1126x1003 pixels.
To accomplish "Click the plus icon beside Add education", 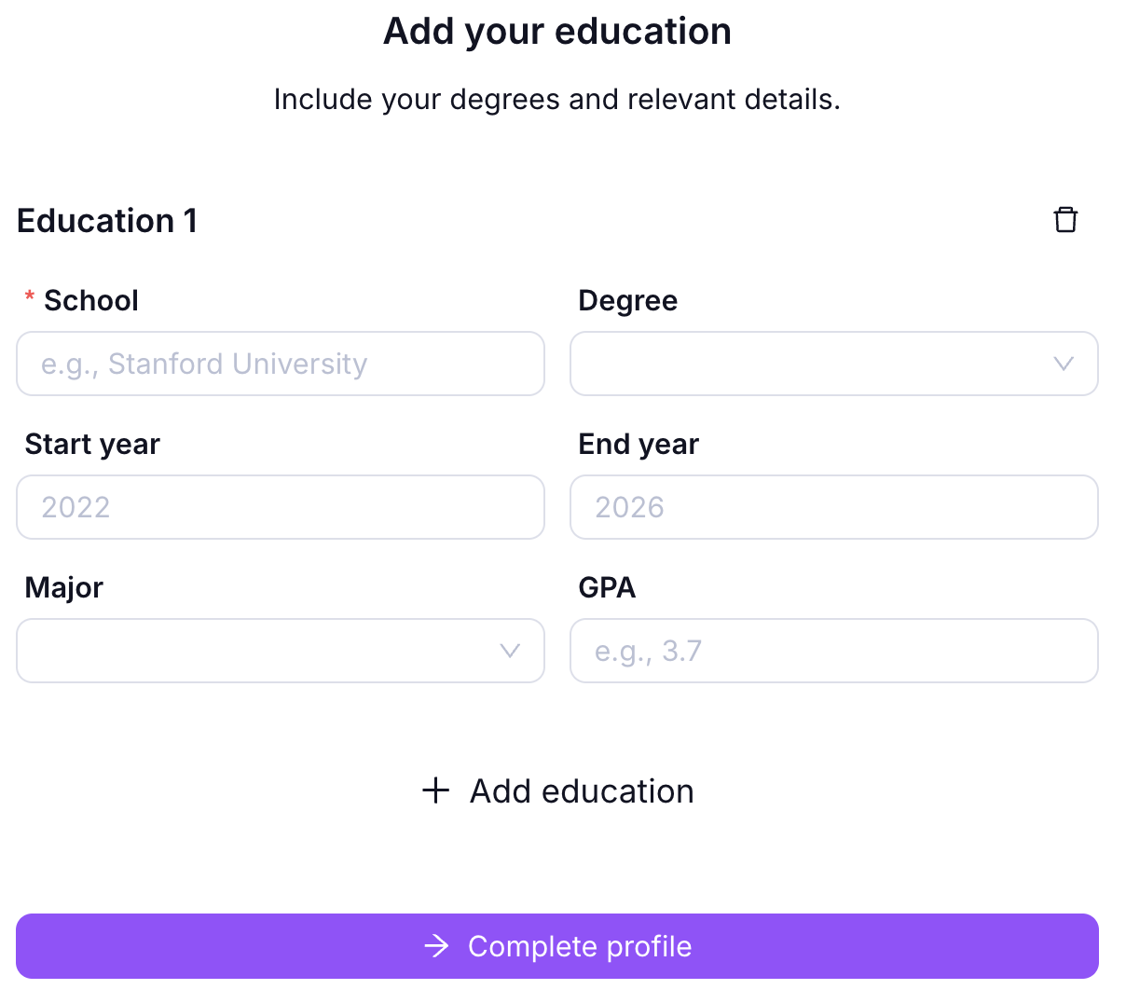I will click(x=435, y=791).
